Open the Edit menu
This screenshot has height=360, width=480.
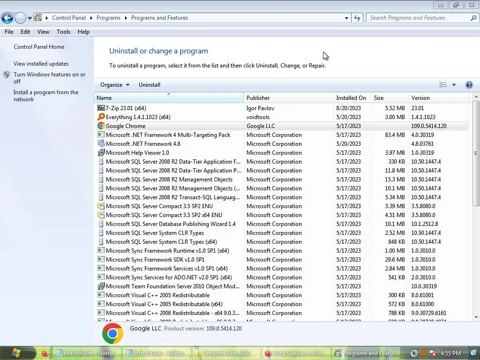click(x=25, y=32)
